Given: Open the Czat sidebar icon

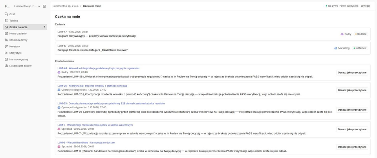Looking at the screenshot, I should point(6,14).
